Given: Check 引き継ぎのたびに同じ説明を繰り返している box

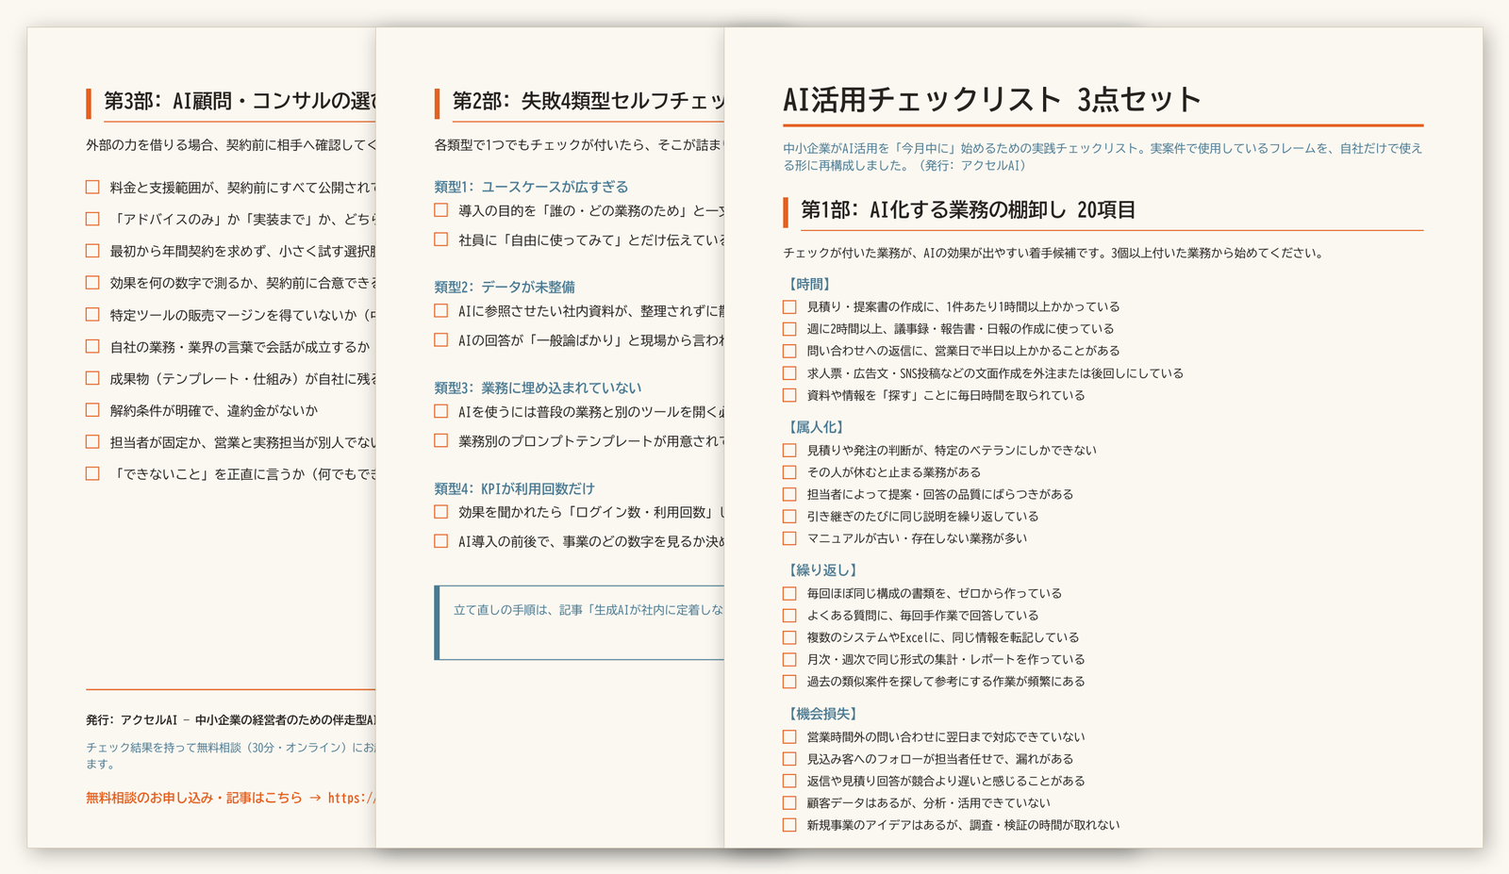Looking at the screenshot, I should [x=789, y=517].
